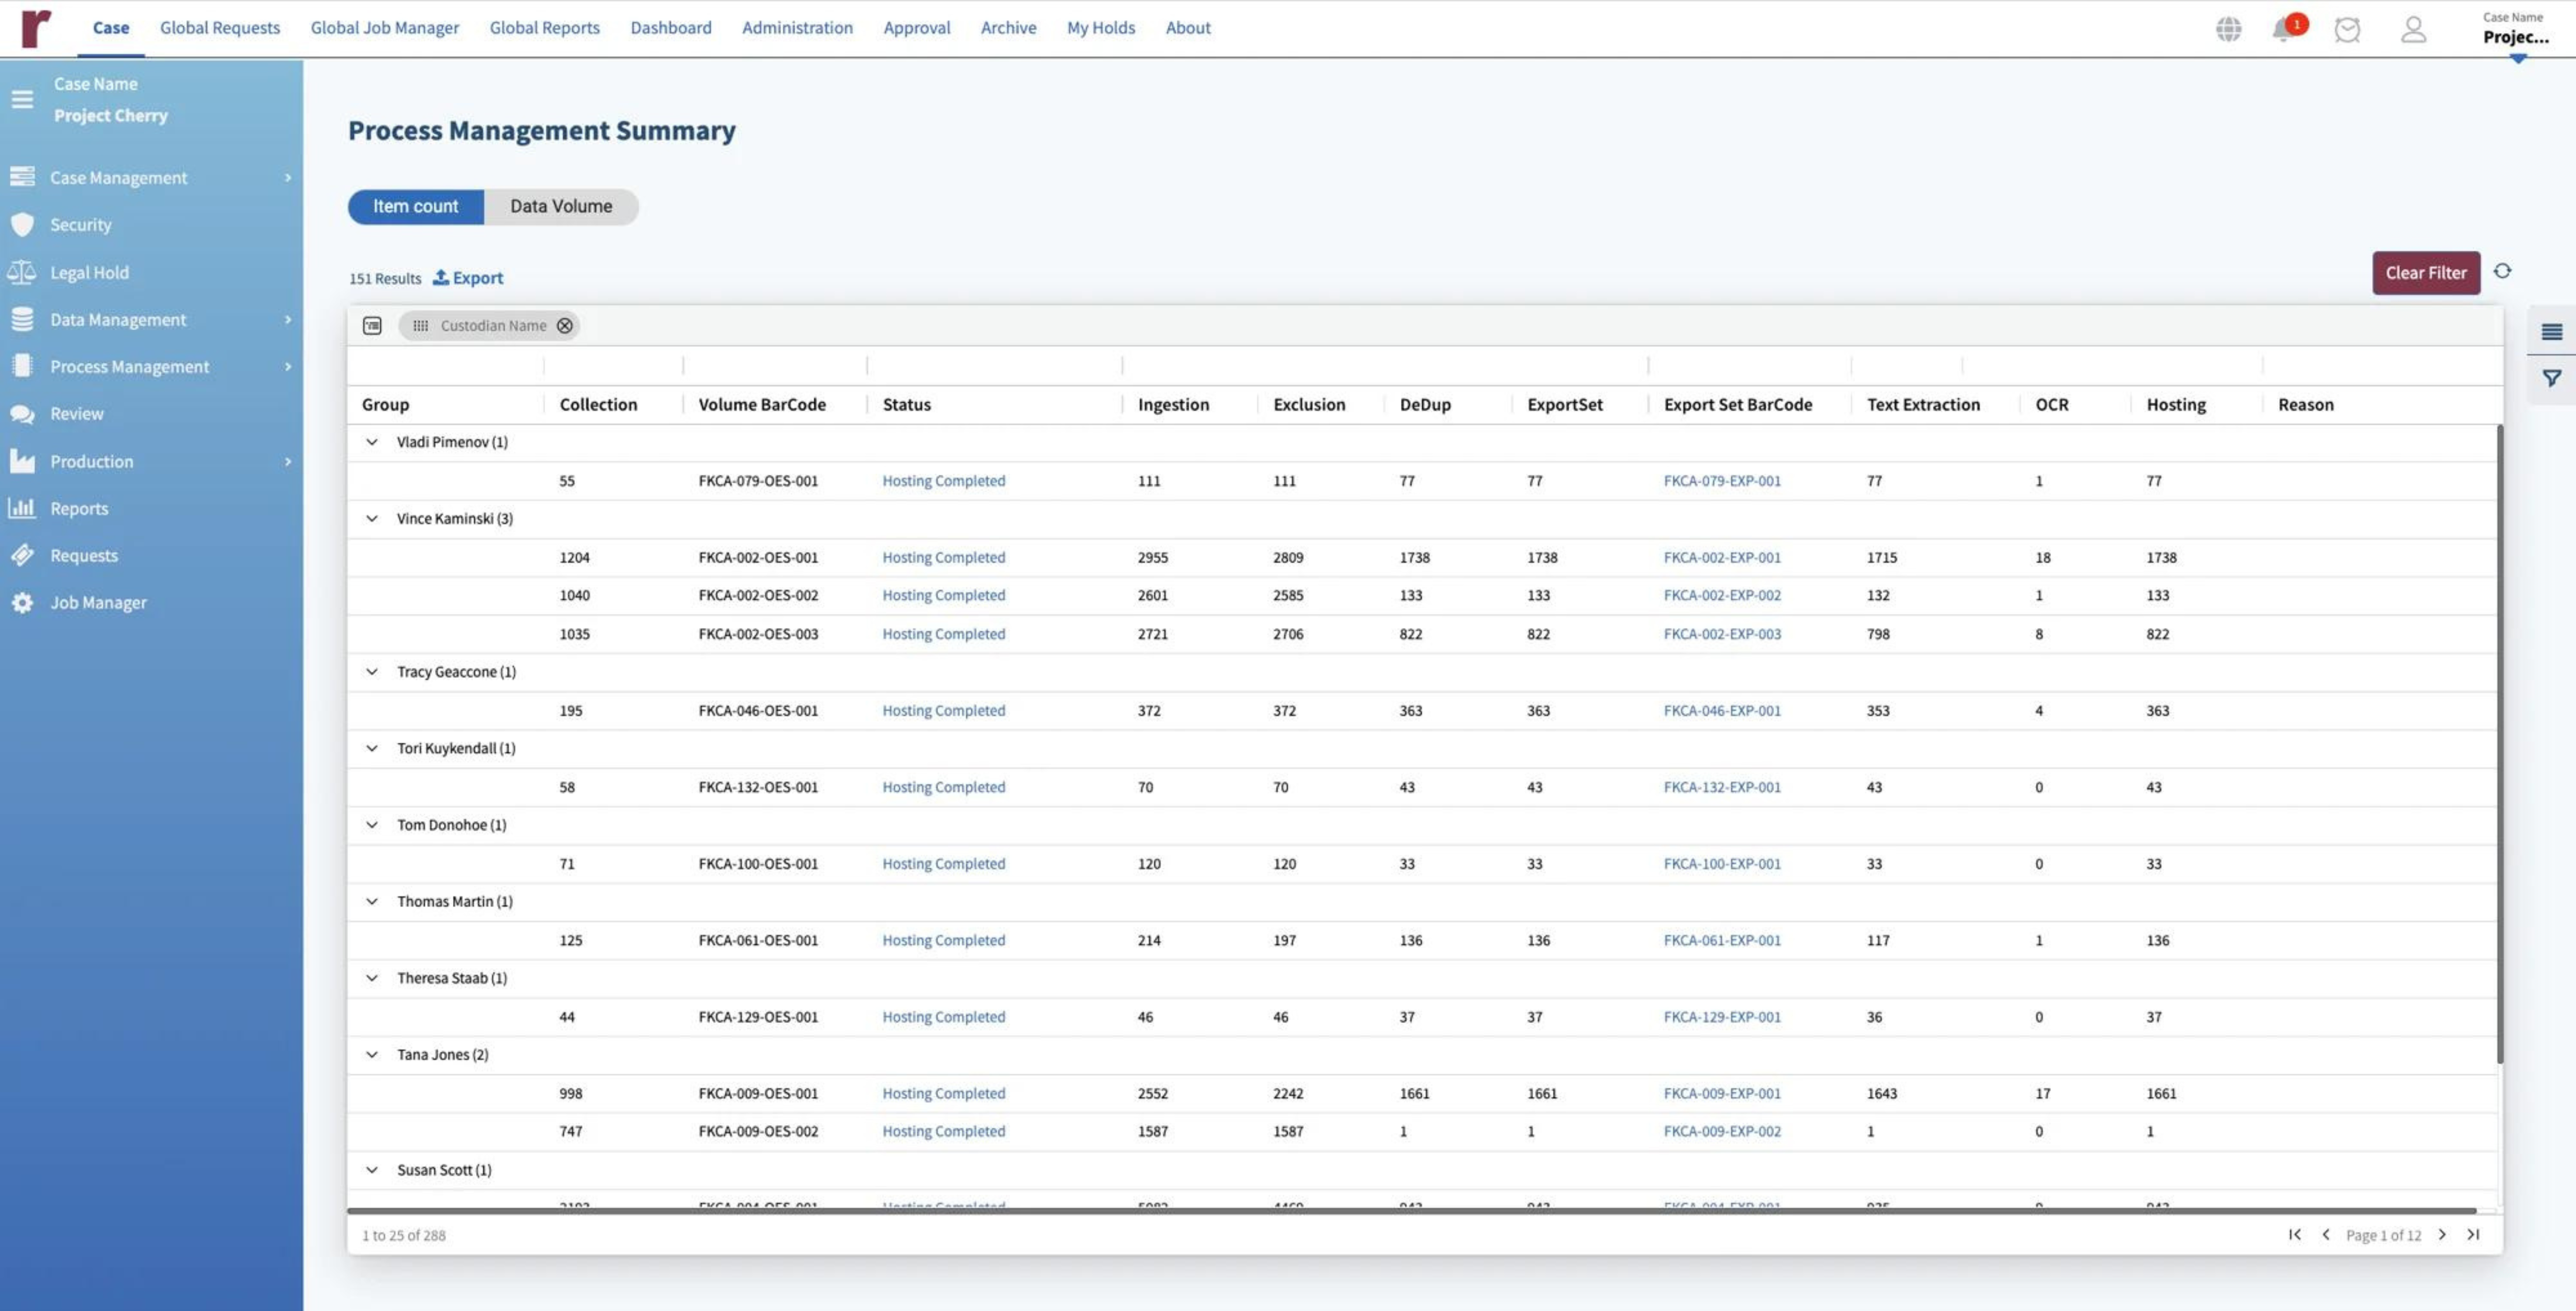This screenshot has width=2576, height=1311.
Task: Go to the next page arrow
Action: point(2442,1234)
